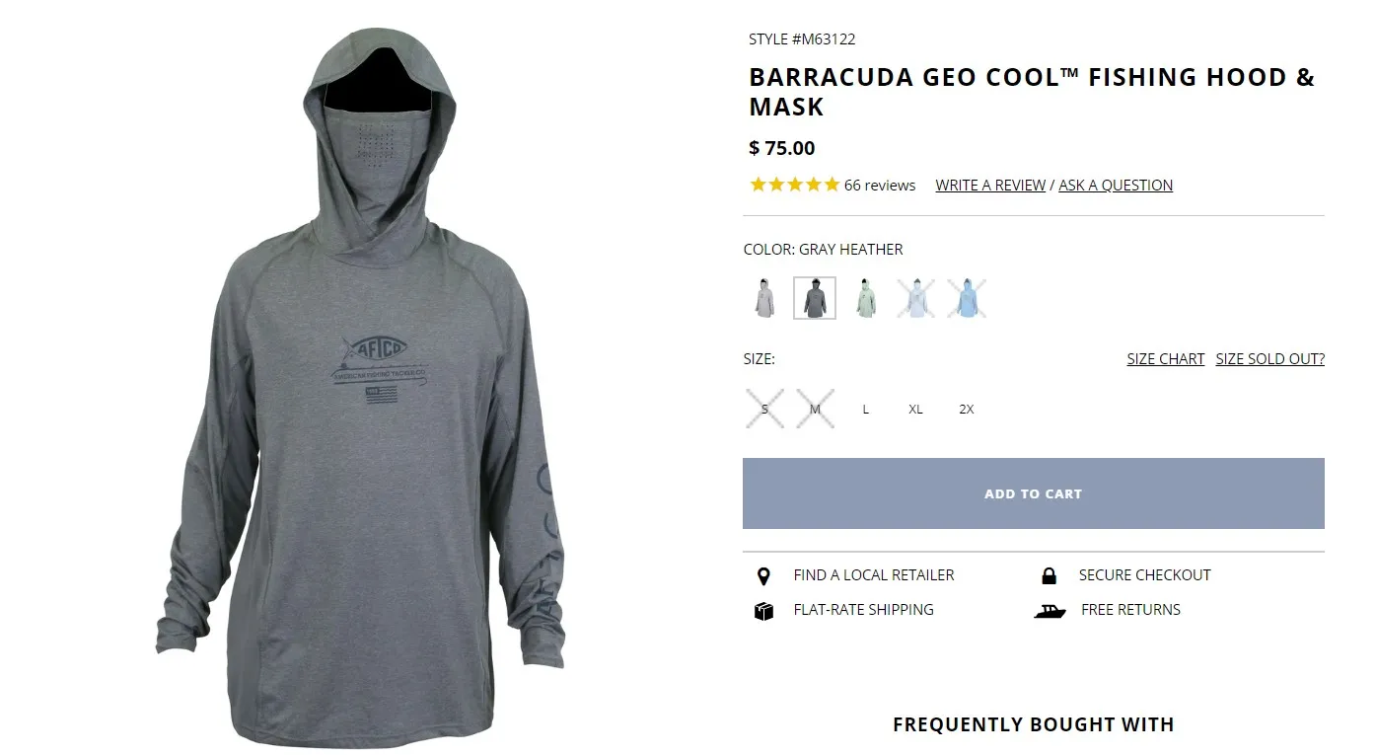The height and width of the screenshot is (755, 1376).
Task: Select sold-out size M
Action: 815,410
